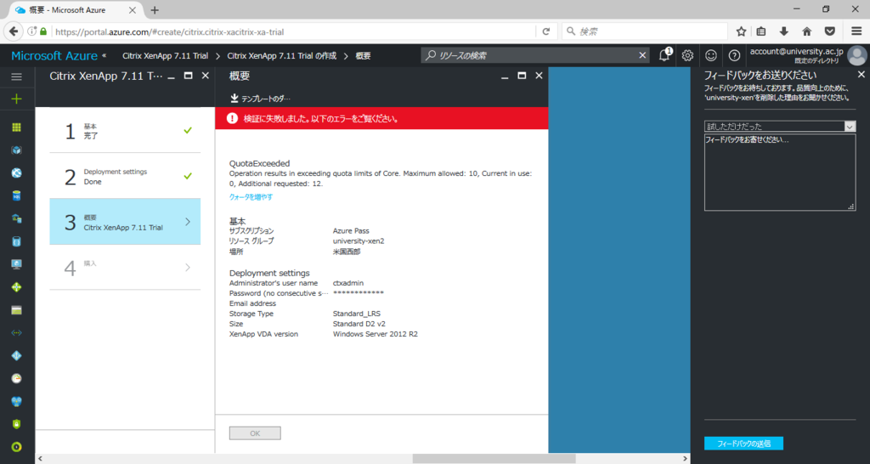Expand step 4 購入
The width and height of the screenshot is (870, 464).
point(125,267)
